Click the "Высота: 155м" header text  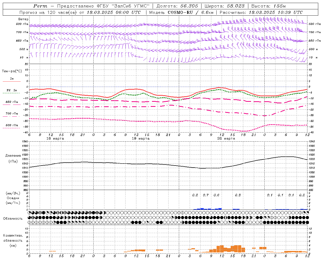[x=268, y=6]
